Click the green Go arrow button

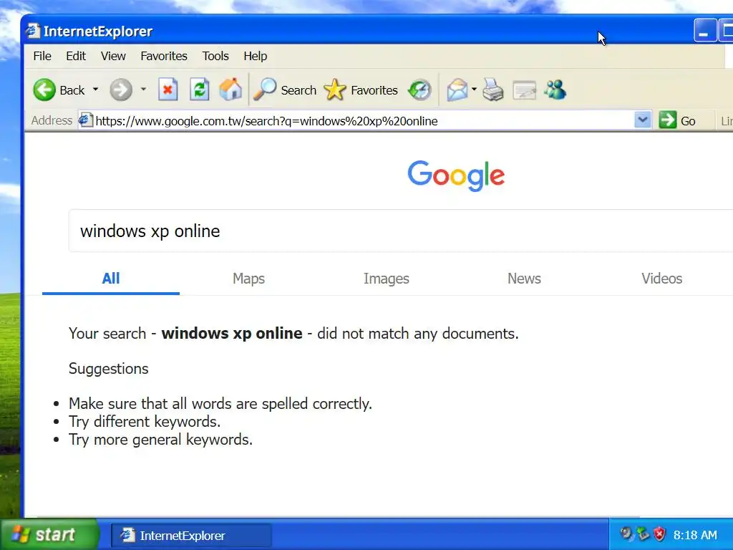click(x=668, y=120)
